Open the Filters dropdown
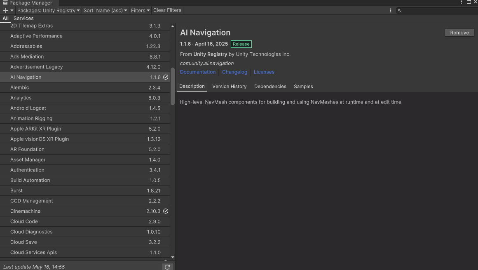This screenshot has width=478, height=270. click(140, 10)
